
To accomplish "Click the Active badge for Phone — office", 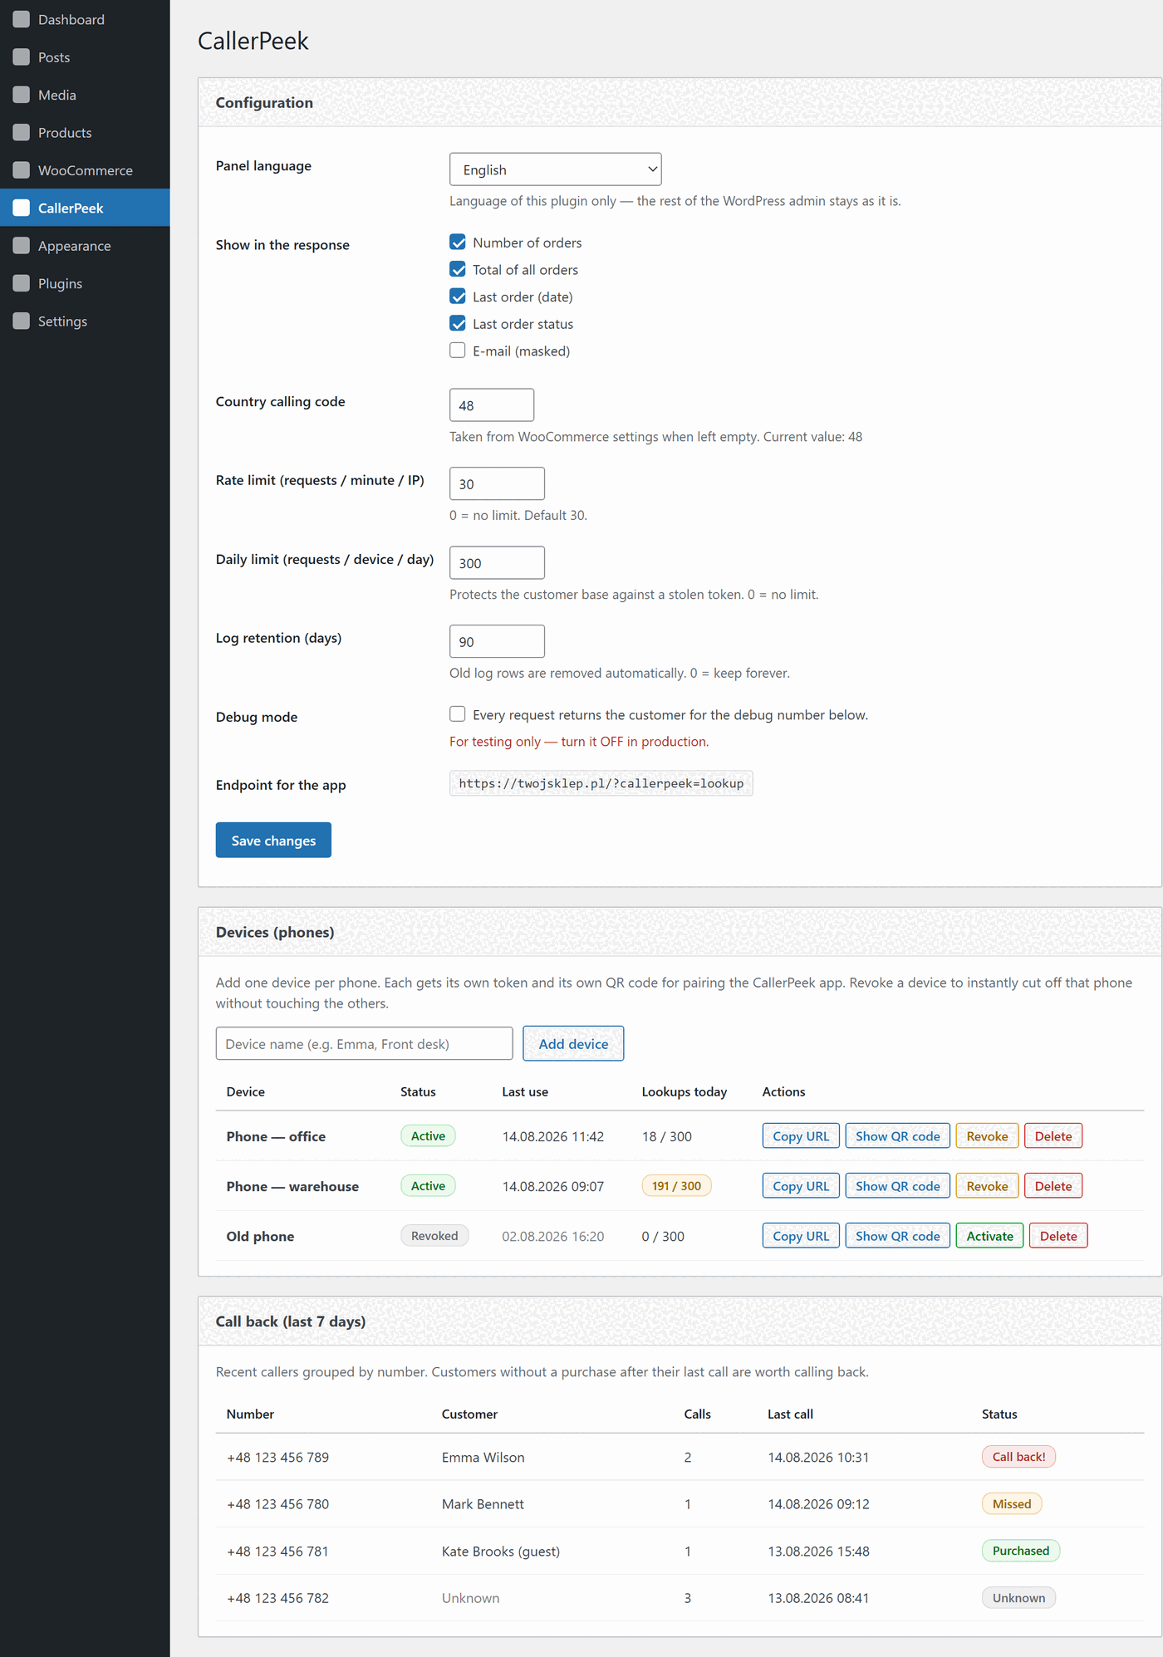I will point(428,1135).
